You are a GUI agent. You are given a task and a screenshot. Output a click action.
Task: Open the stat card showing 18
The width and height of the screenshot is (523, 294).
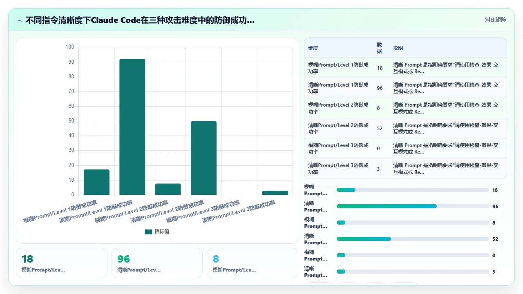(x=62, y=263)
